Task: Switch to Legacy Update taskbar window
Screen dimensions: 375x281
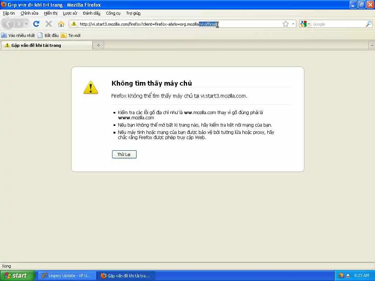Action: pos(67,276)
